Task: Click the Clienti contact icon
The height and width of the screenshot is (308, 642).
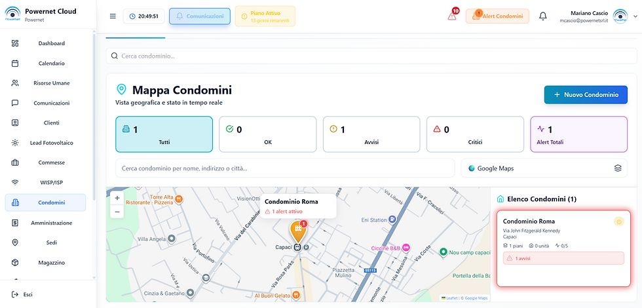Action: coord(15,123)
